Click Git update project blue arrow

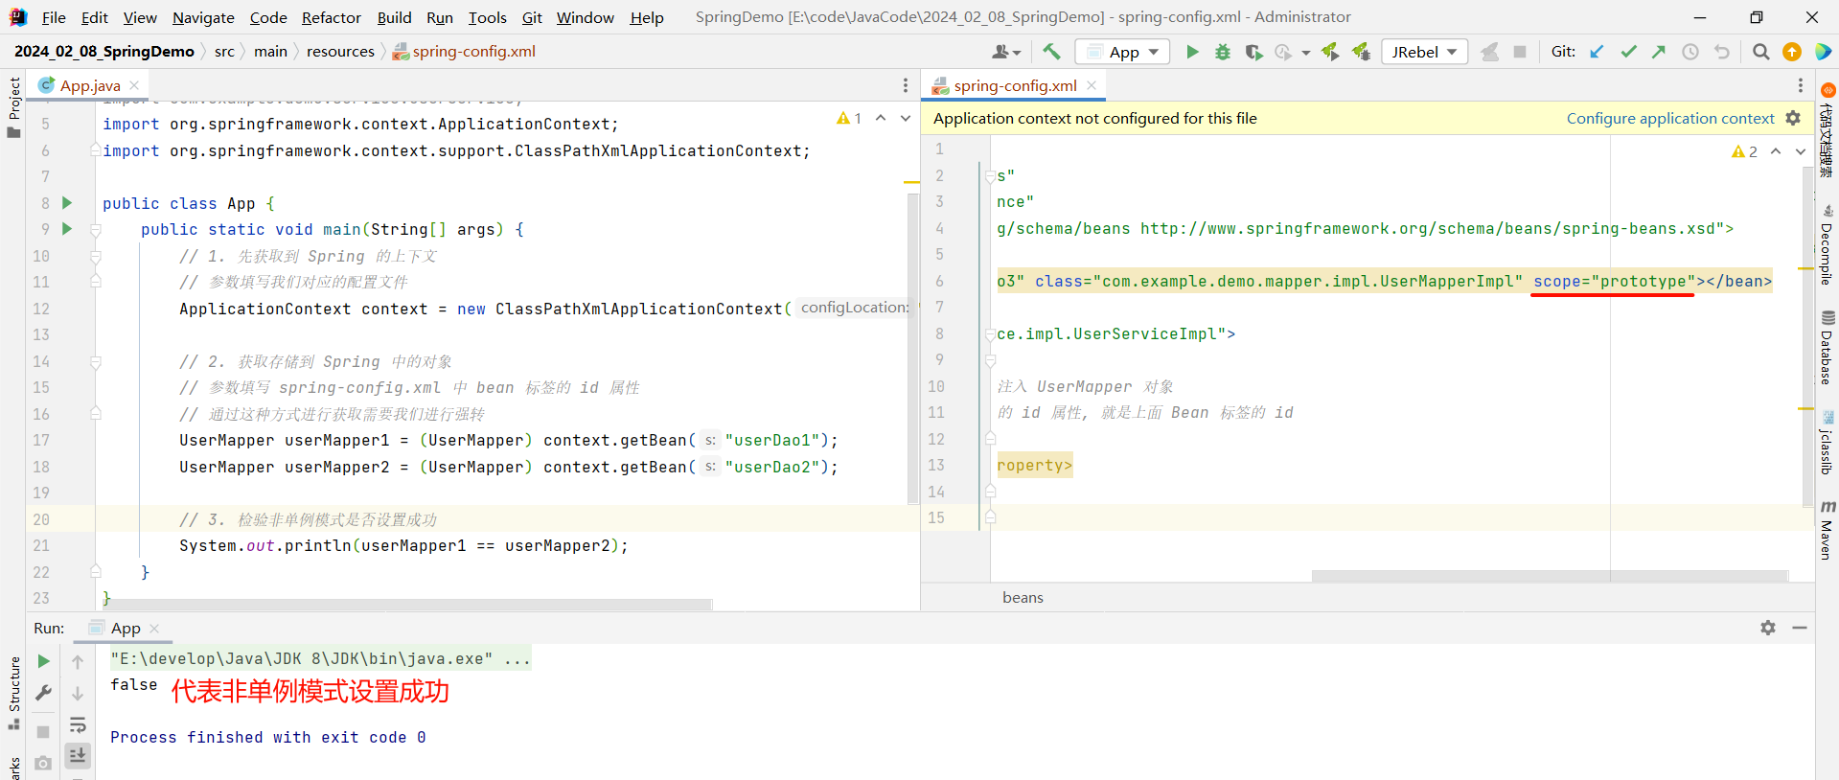pyautogui.click(x=1597, y=52)
